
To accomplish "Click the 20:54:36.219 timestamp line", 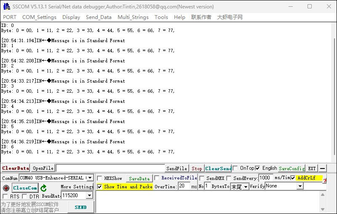I will 63,142.
